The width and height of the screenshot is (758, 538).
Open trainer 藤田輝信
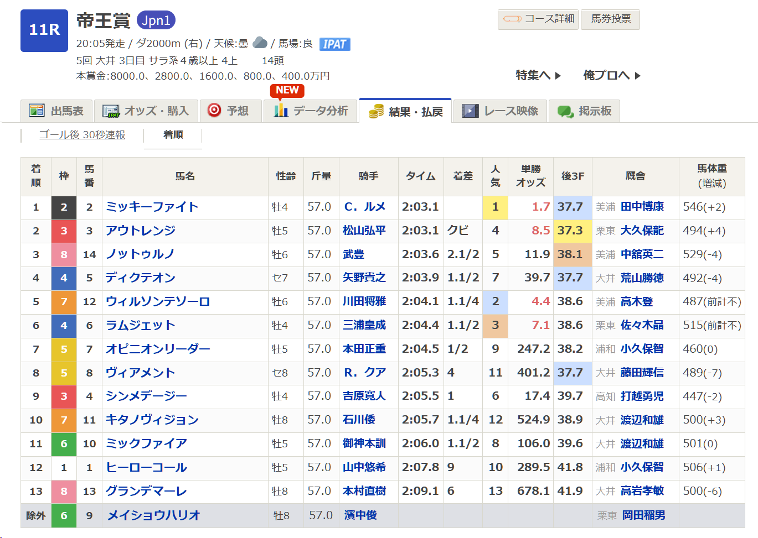(x=642, y=373)
